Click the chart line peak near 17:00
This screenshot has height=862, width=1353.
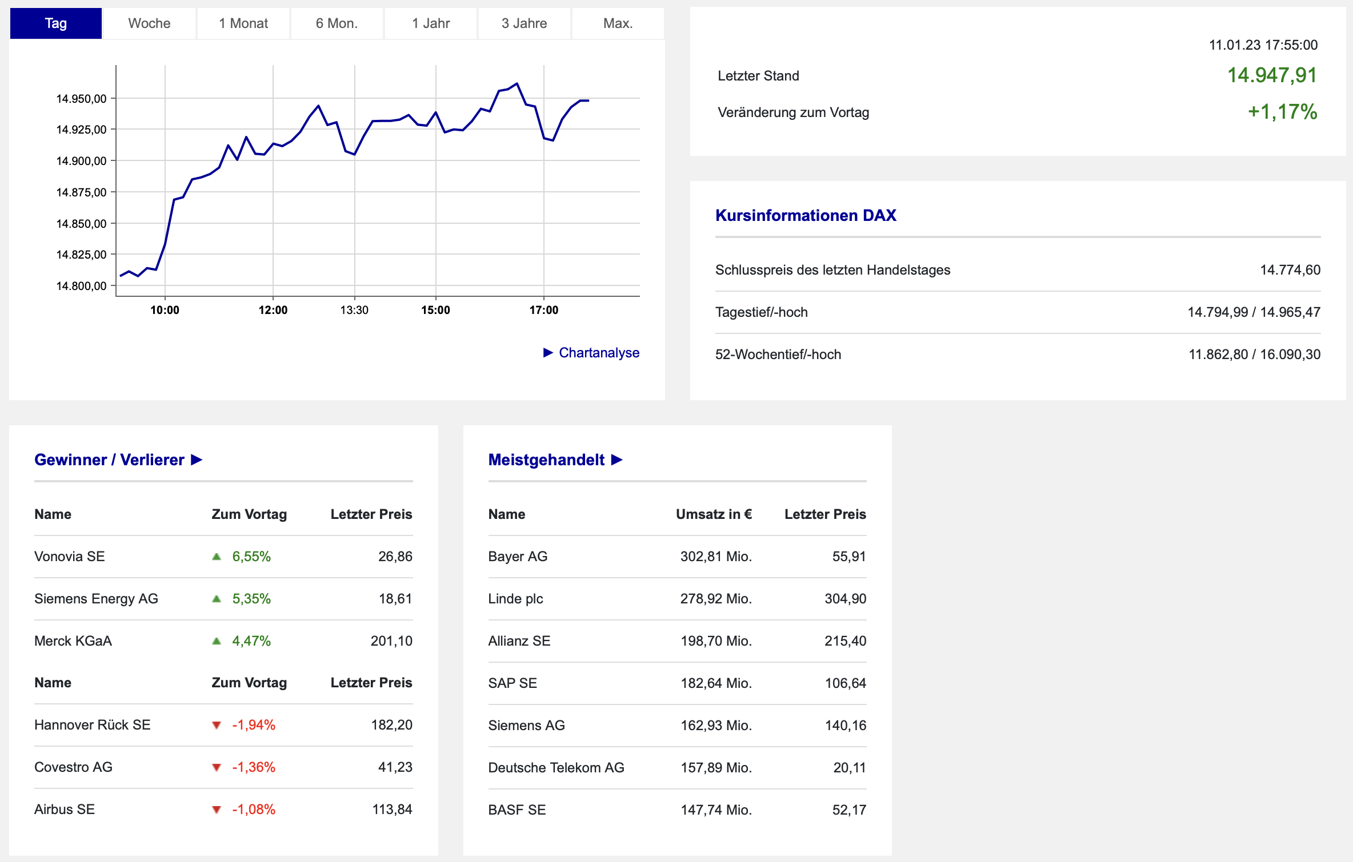coord(517,84)
